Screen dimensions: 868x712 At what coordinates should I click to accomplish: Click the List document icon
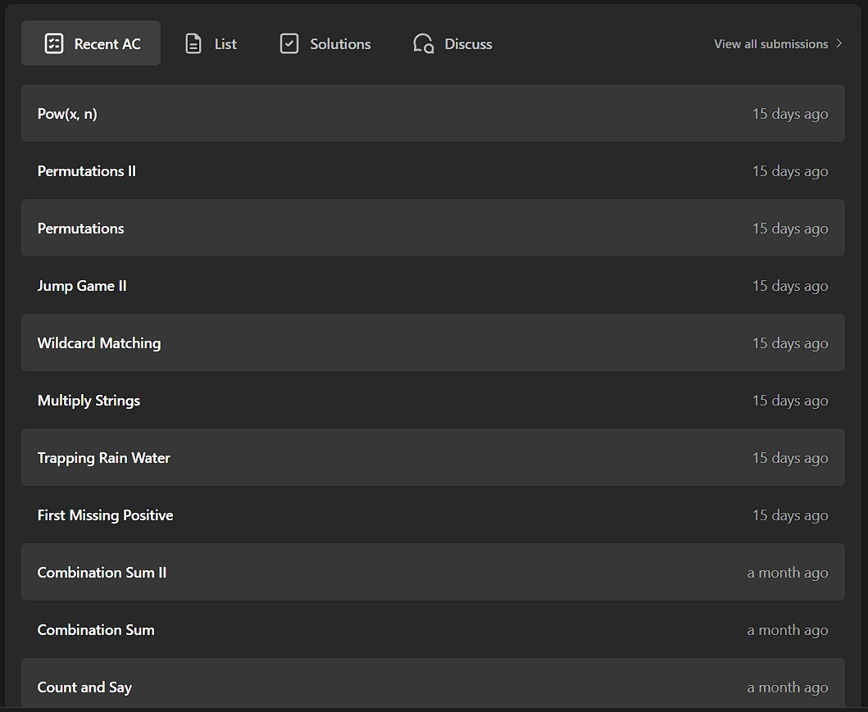(193, 43)
